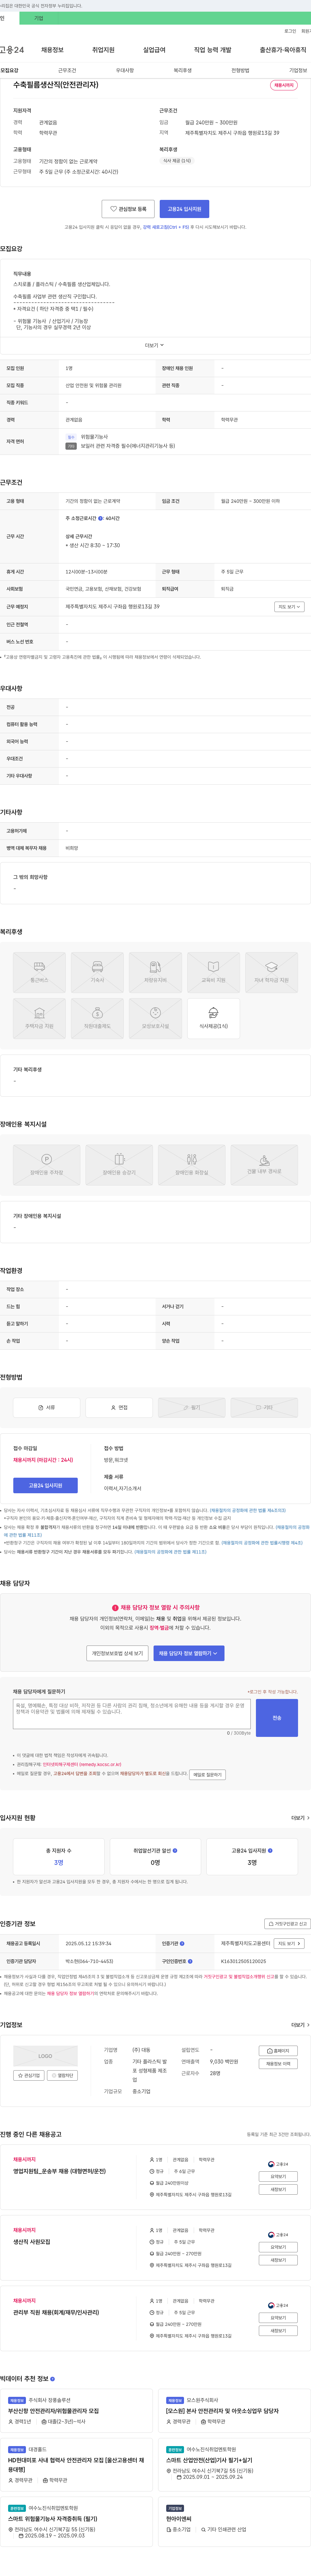Open the 취업지원 menu
The image size is (311, 2576).
coord(103,50)
